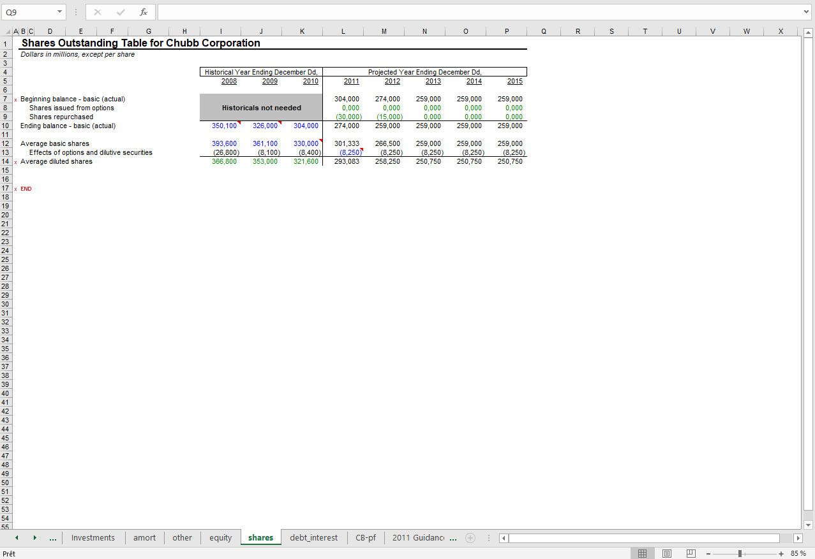Screen dimensions: 815x559
Task: Open the Insert Function fx button
Action: tap(144, 12)
